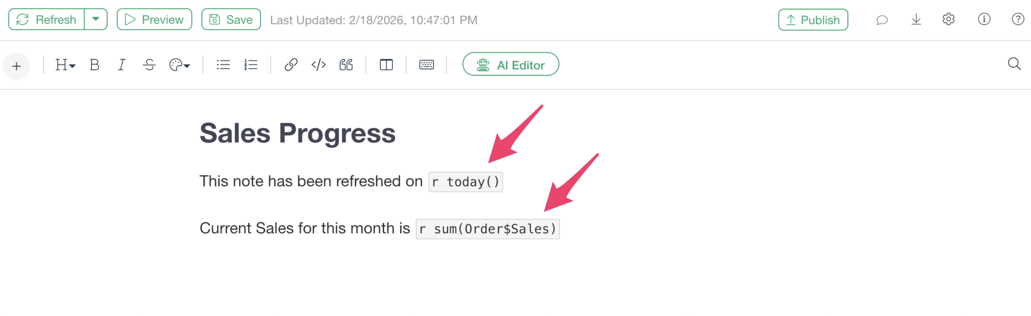Open the comments speech bubble
Image resolution: width=1031 pixels, height=316 pixels.
click(x=882, y=20)
